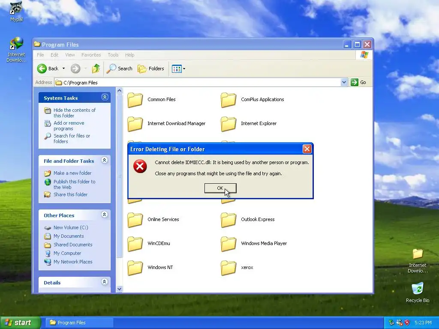This screenshot has height=329, width=439.
Task: Open the Start menu
Action: pyautogui.click(x=20, y=323)
